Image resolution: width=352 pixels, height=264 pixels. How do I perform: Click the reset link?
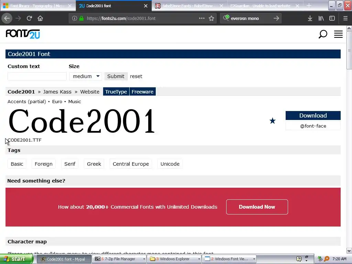coord(136,76)
